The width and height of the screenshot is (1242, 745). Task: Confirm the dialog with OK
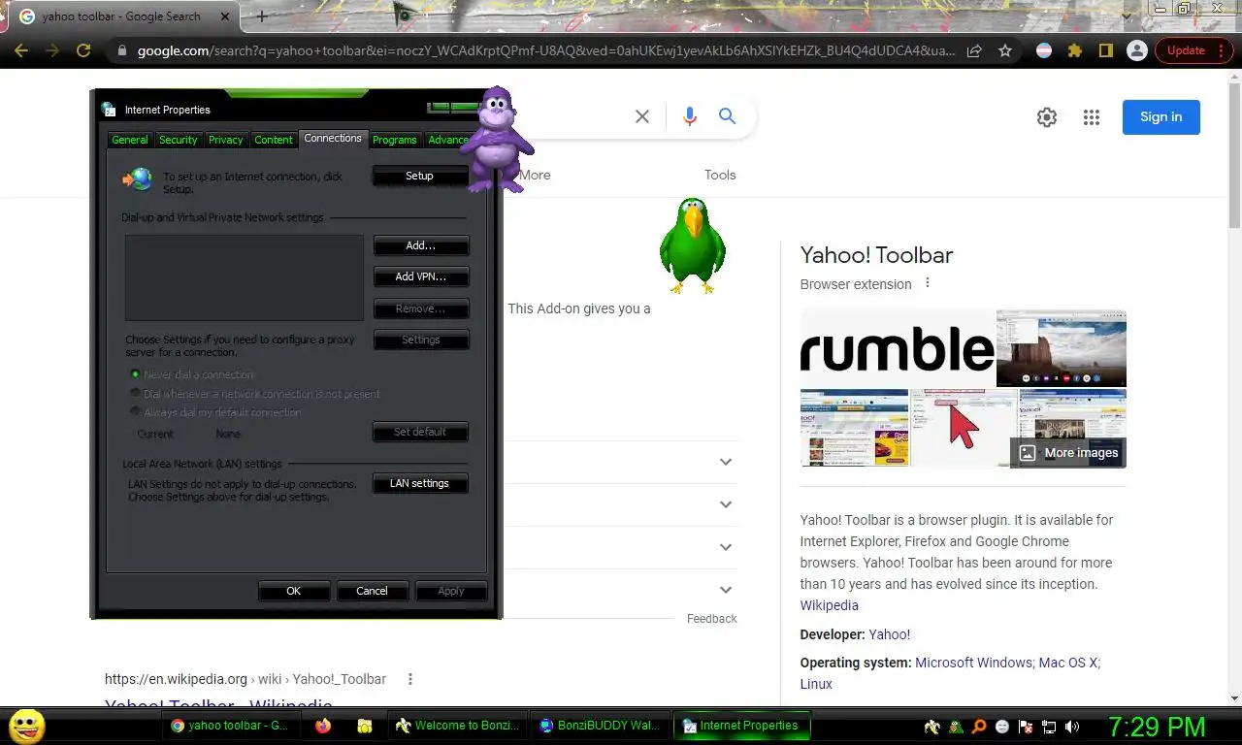(294, 591)
